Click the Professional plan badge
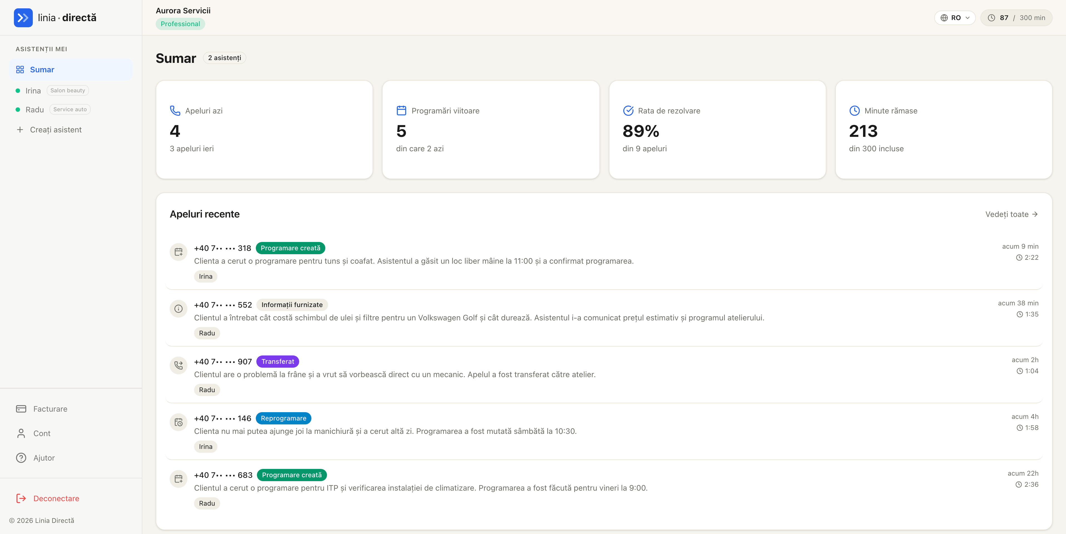Screen dimensions: 1066x534 (x=180, y=24)
